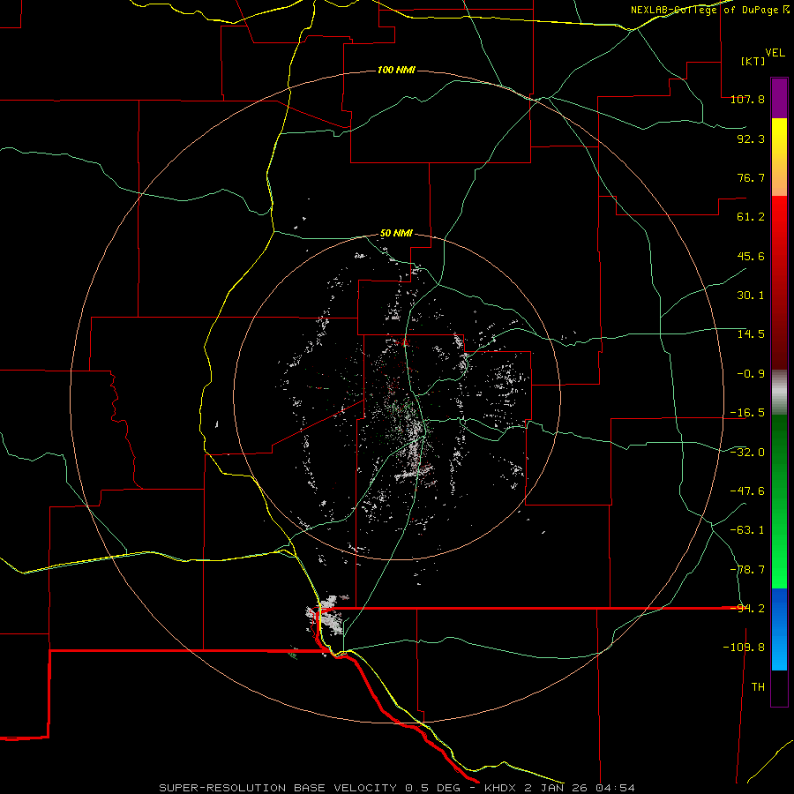Viewport: 794px width, 794px height.
Task: Click the -16.5 velocity scale value
Action: point(747,413)
